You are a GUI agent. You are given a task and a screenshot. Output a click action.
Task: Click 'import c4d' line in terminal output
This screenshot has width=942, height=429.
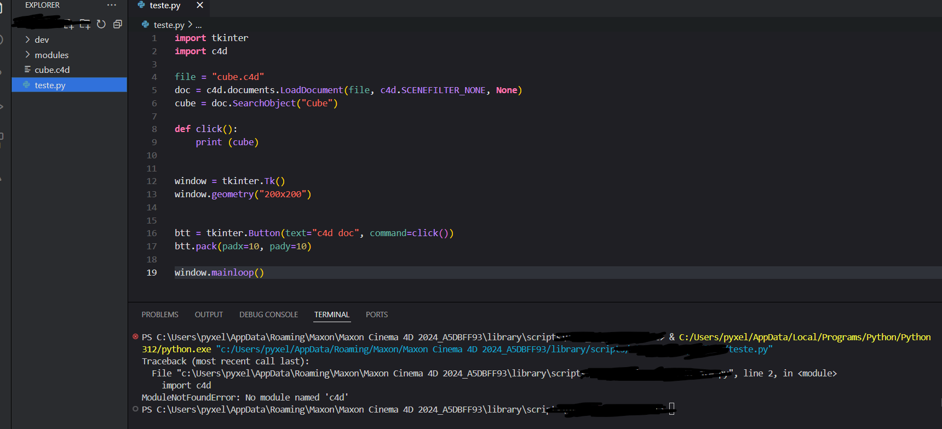186,385
